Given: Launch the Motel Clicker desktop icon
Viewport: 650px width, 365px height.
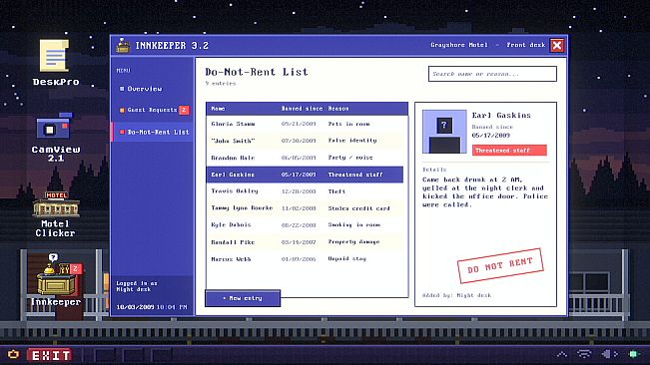Looking at the screenshot, I should click(x=56, y=214).
